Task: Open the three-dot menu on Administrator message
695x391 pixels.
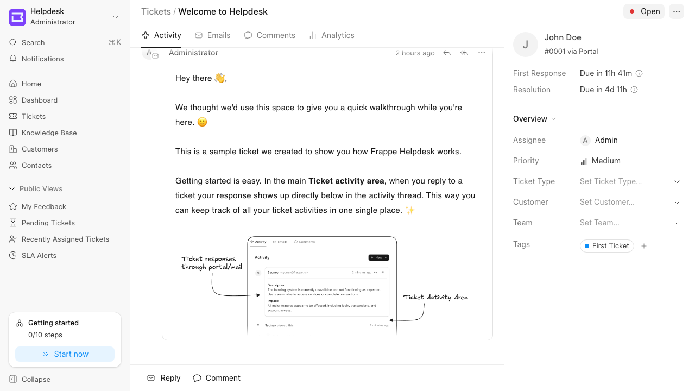Action: pyautogui.click(x=482, y=53)
